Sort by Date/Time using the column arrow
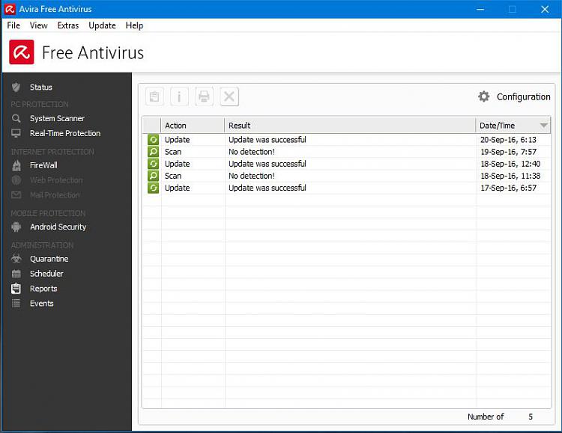 (543, 126)
